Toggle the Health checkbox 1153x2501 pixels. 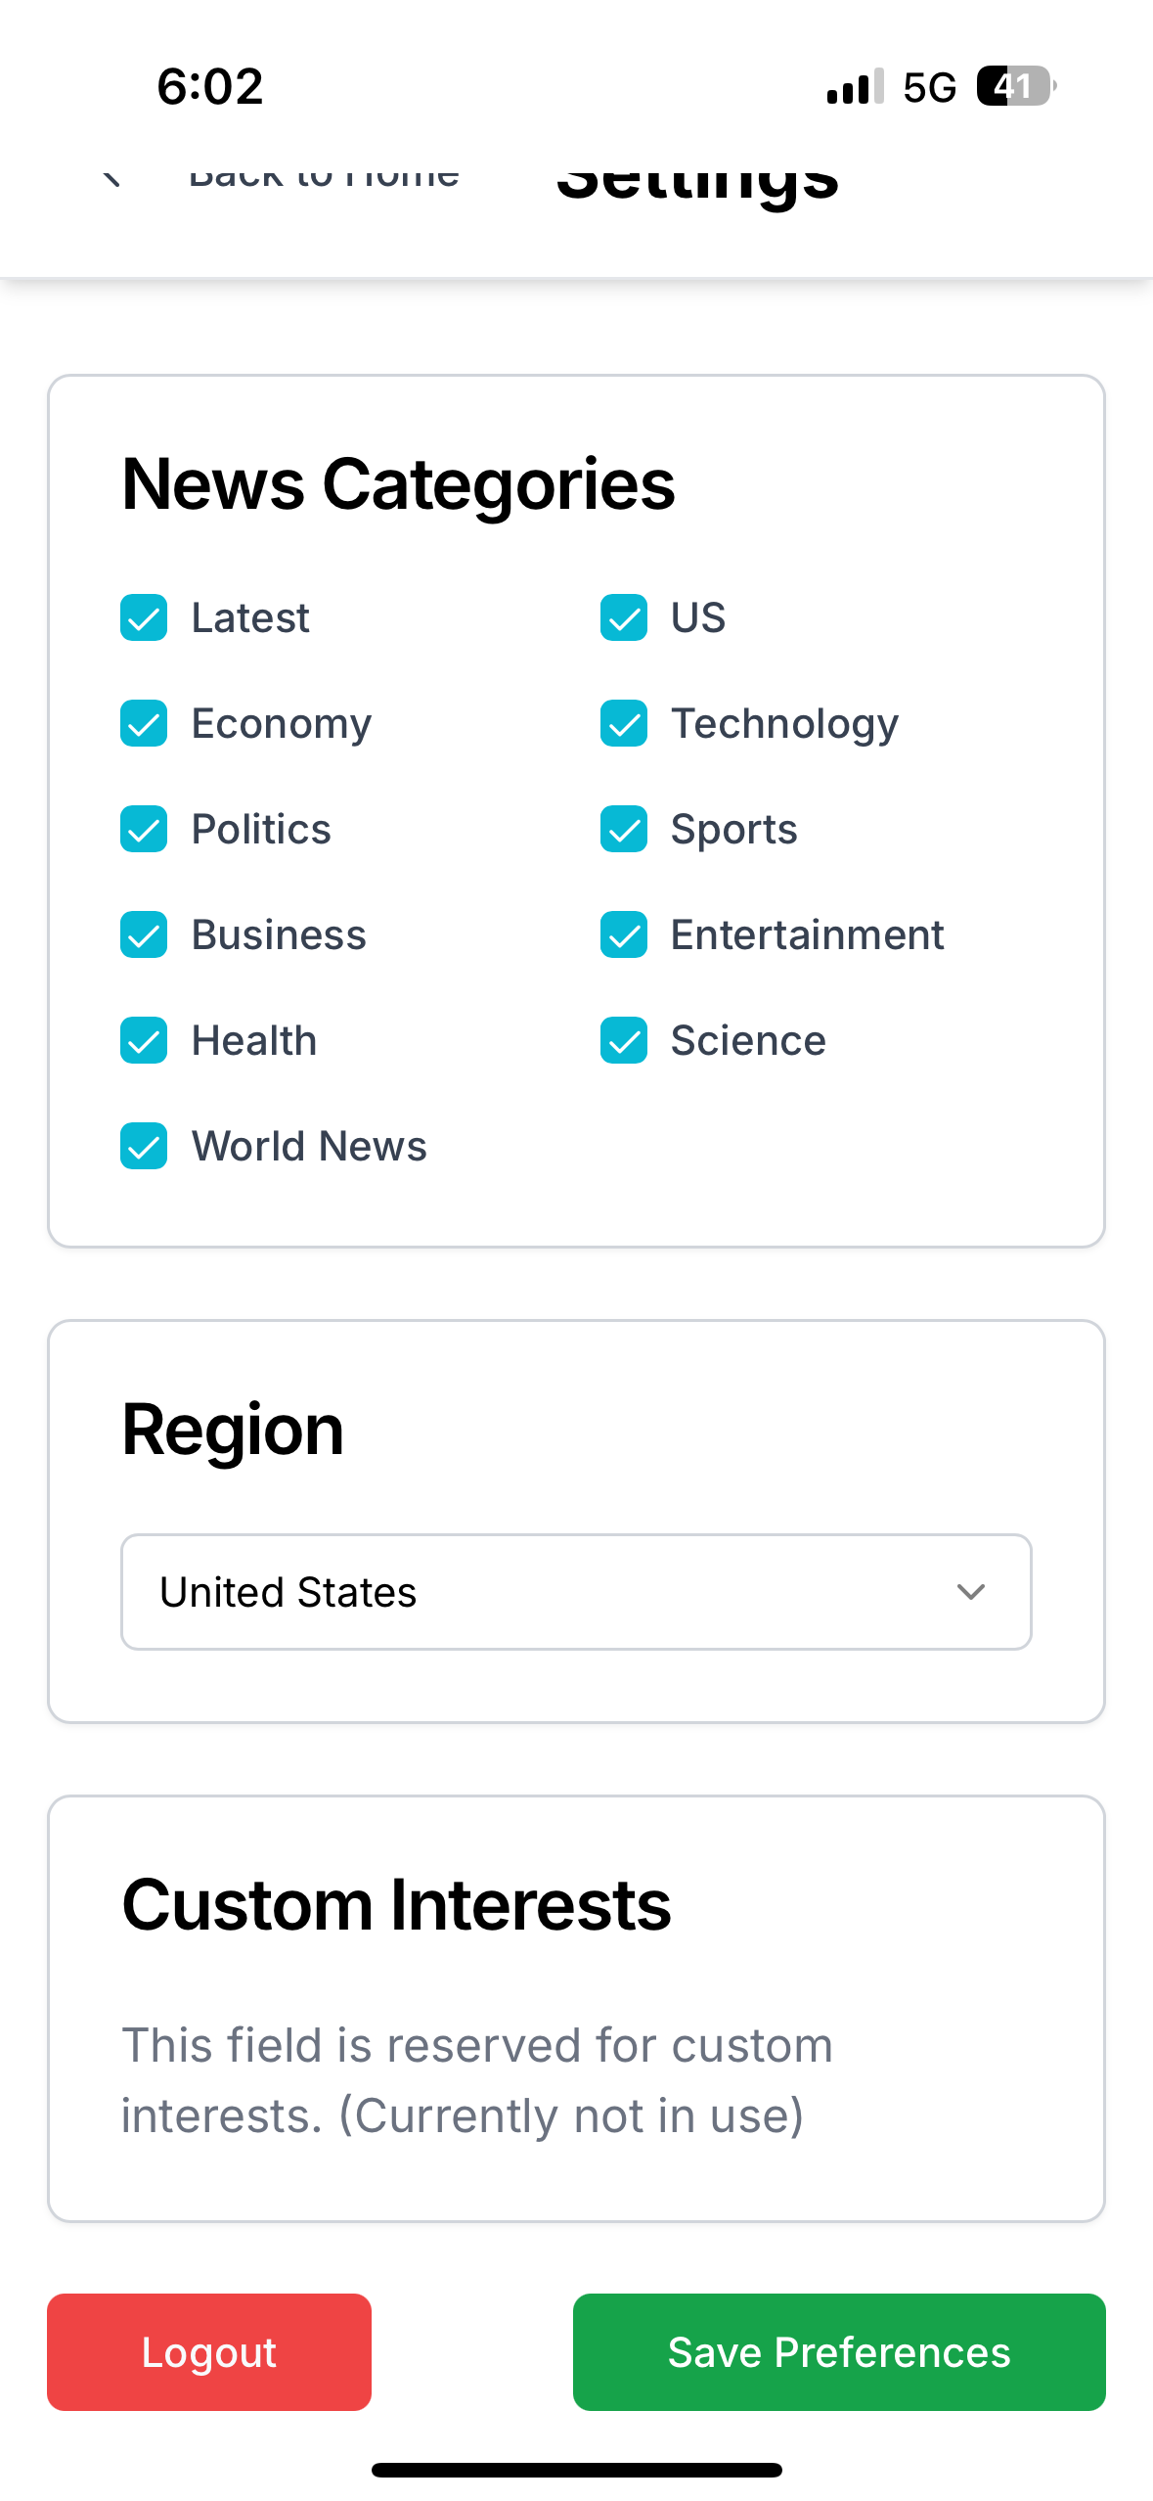[x=144, y=1040]
